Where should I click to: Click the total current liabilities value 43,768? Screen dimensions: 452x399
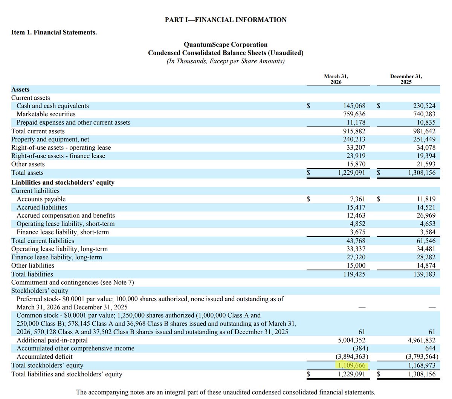(x=356, y=241)
